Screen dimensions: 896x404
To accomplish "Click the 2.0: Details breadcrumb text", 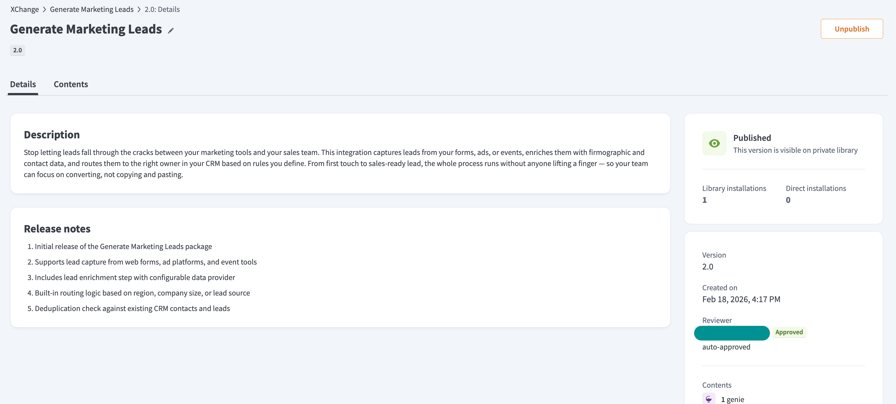I will (162, 9).
